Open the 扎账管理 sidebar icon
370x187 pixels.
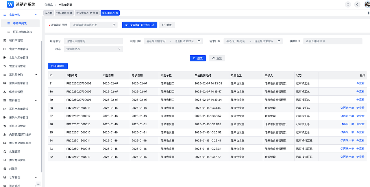pyautogui.click(x=4, y=151)
